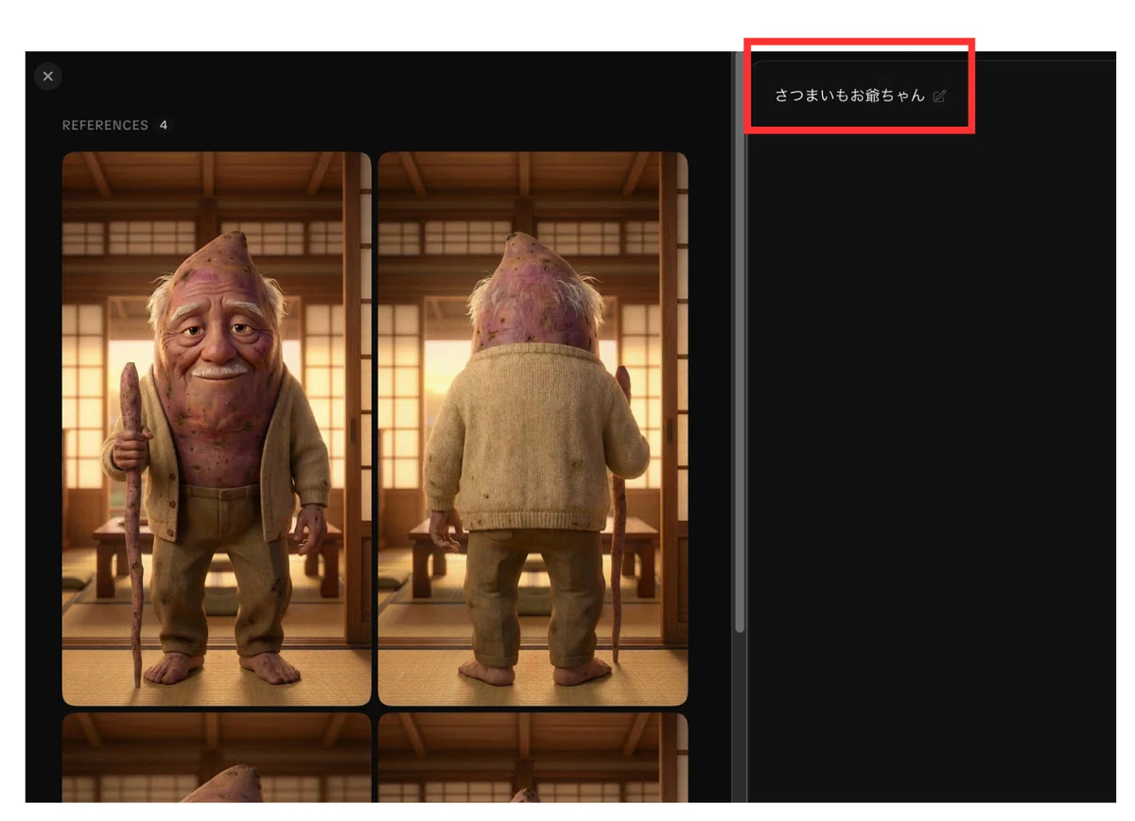This screenshot has height=821, width=1135.
Task: Open the back-view grandpa reference image
Action: pos(533,428)
